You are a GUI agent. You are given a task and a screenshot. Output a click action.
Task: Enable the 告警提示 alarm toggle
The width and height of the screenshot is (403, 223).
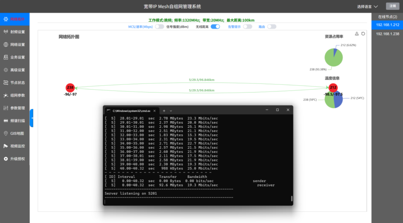click(x=247, y=27)
